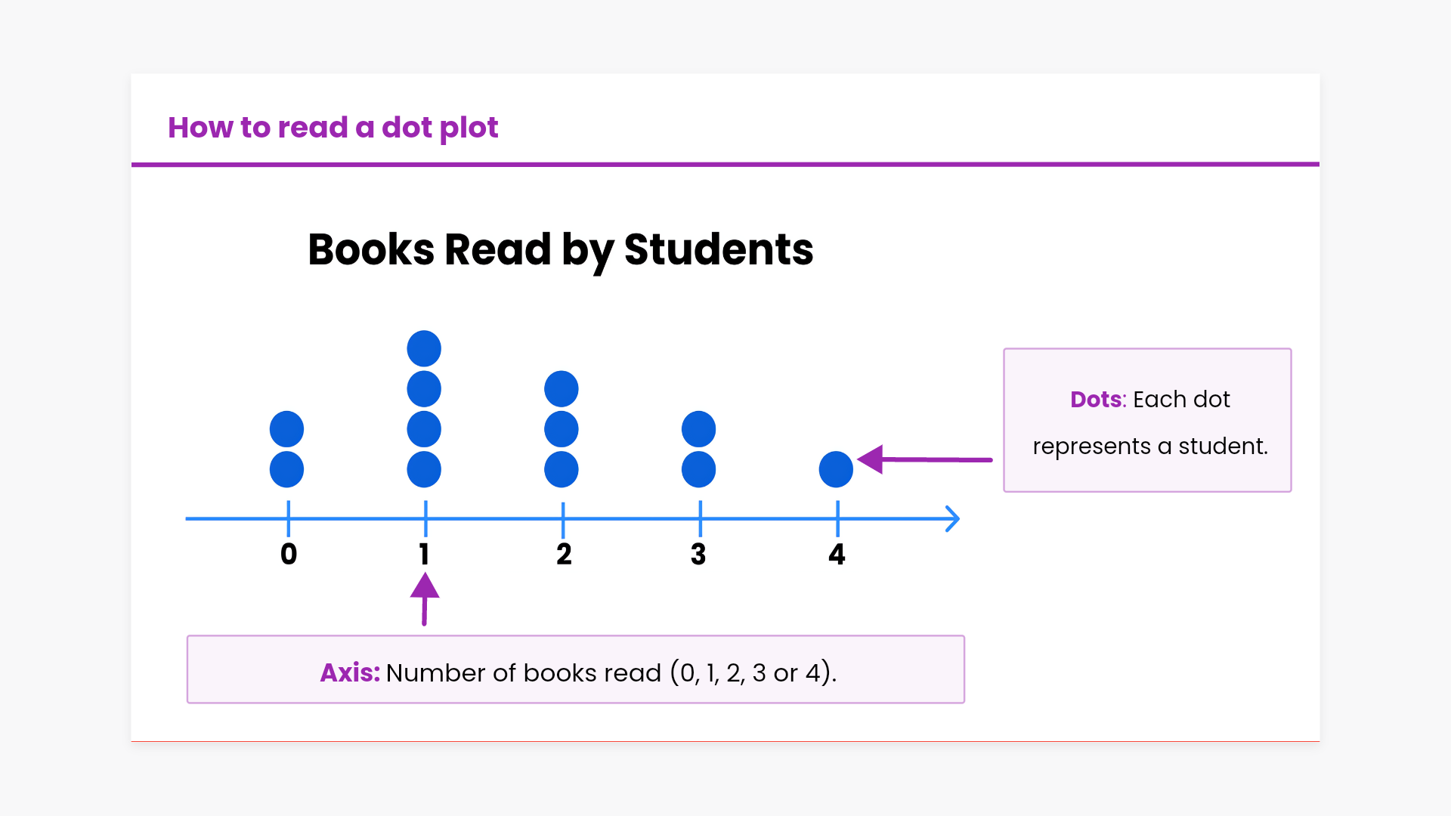1451x816 pixels.
Task: Click the "Books Read by Students" chart title
Action: [560, 249]
